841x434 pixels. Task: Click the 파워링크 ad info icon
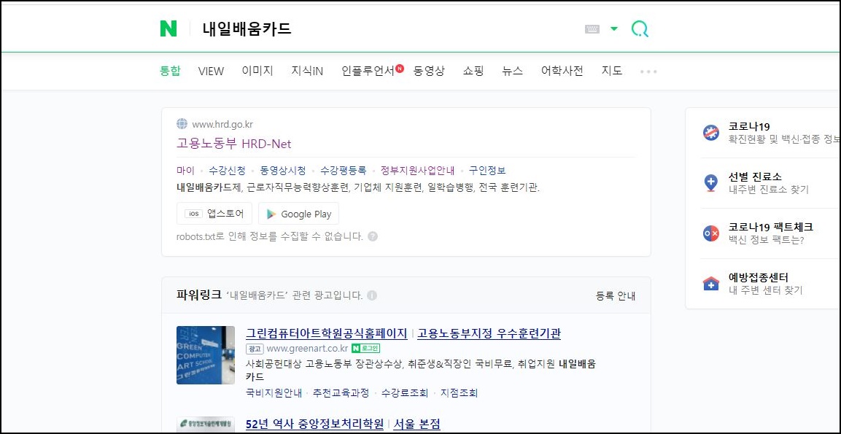pyautogui.click(x=372, y=295)
